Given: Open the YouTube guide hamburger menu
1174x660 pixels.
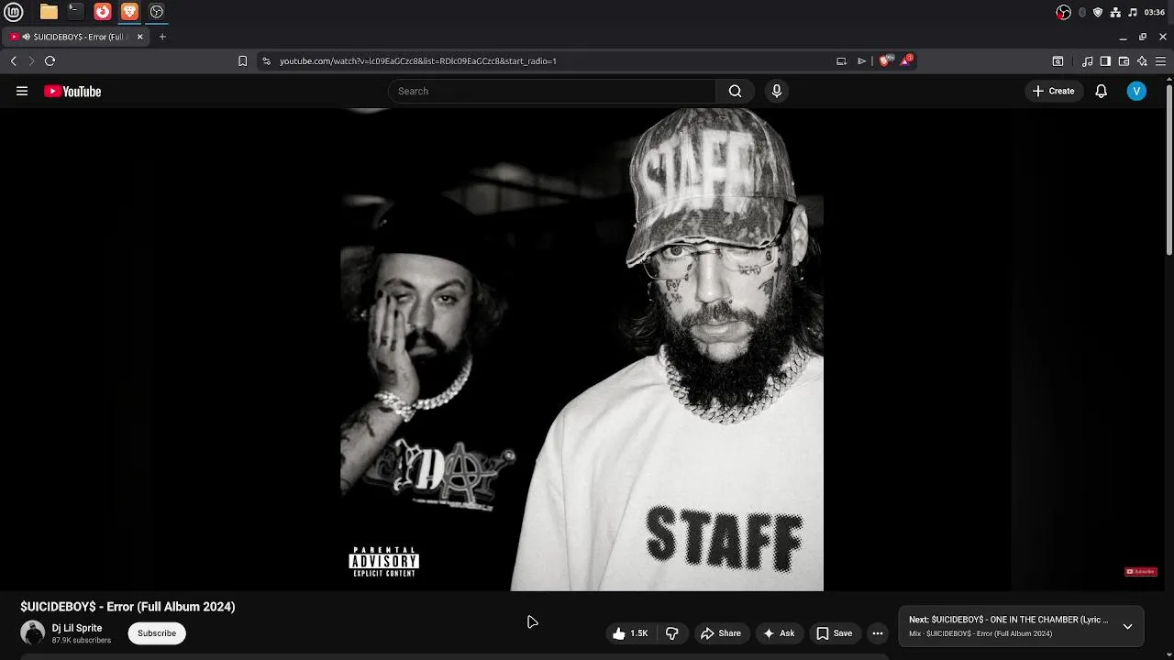Looking at the screenshot, I should [22, 91].
